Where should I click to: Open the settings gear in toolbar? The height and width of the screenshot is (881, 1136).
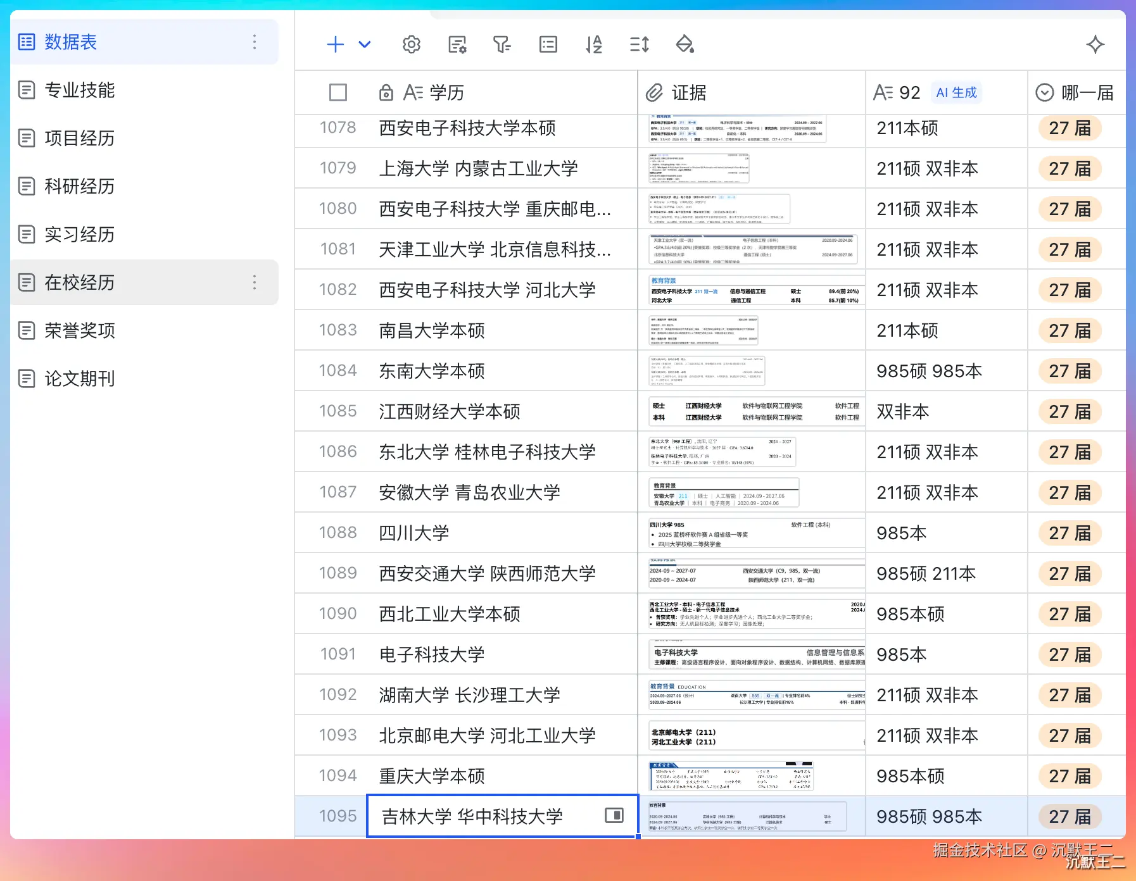[412, 44]
